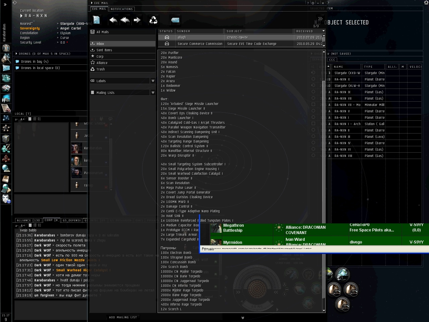The width and height of the screenshot is (429, 322).
Task: Decrease local chat font size with a-
Action: [16, 119]
